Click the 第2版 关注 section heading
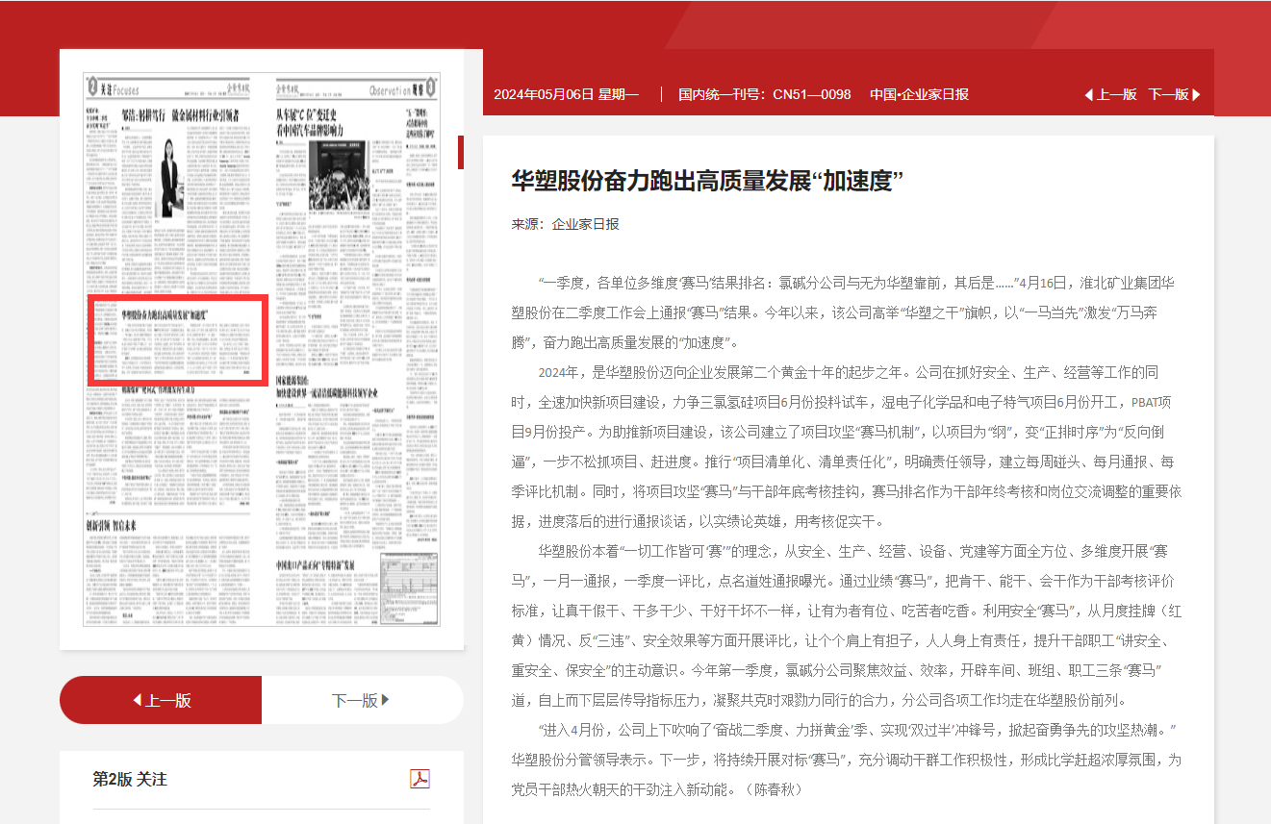Viewport: 1271px width, 824px height. pyautogui.click(x=130, y=779)
